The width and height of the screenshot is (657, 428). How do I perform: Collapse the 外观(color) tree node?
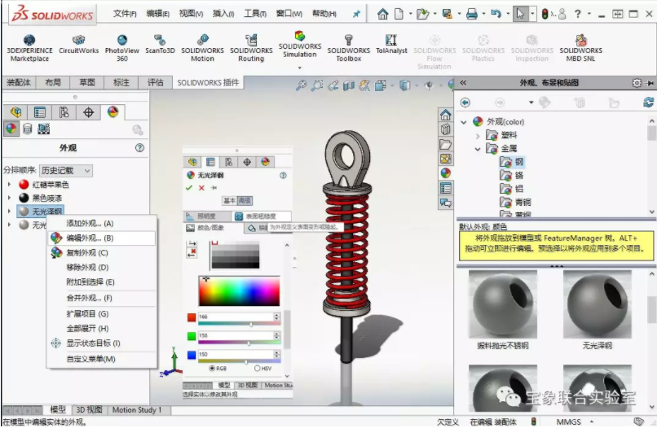coord(464,122)
